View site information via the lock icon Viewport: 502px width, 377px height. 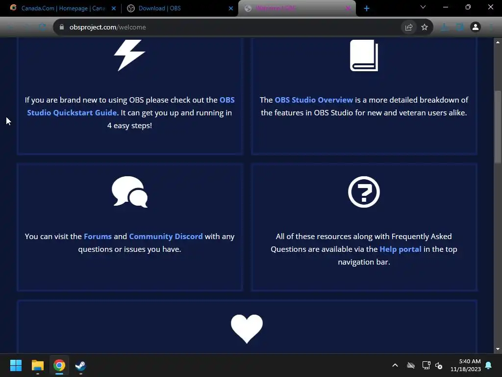(x=62, y=27)
